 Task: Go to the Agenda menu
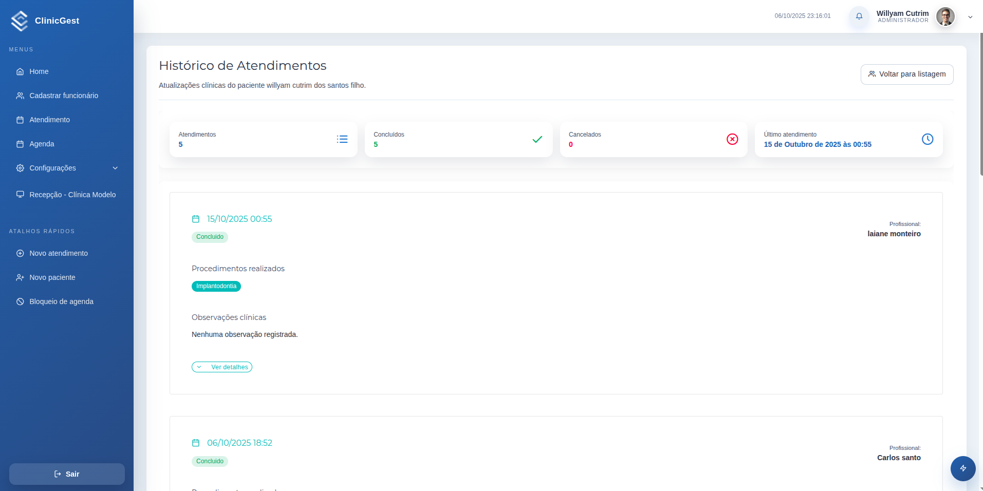click(42, 144)
